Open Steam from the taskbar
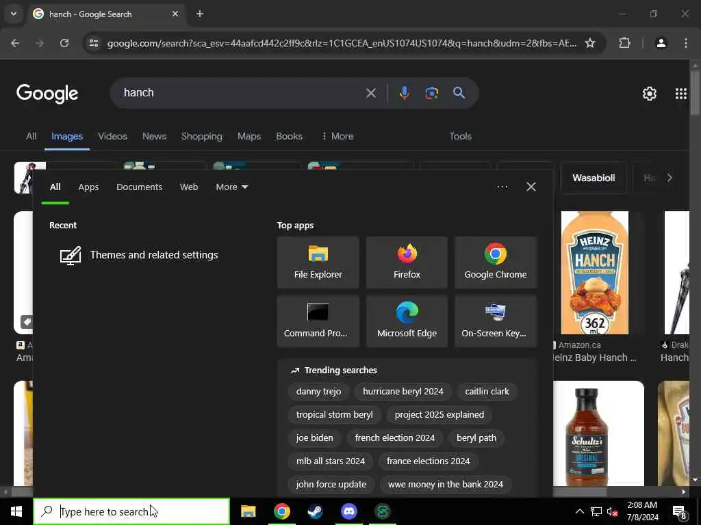 (315, 511)
